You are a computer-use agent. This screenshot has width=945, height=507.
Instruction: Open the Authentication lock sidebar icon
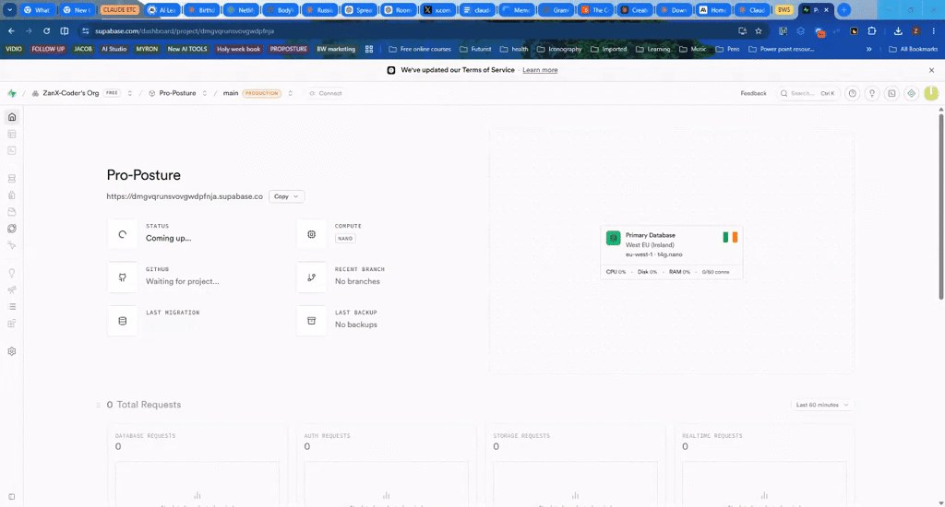coord(11,195)
